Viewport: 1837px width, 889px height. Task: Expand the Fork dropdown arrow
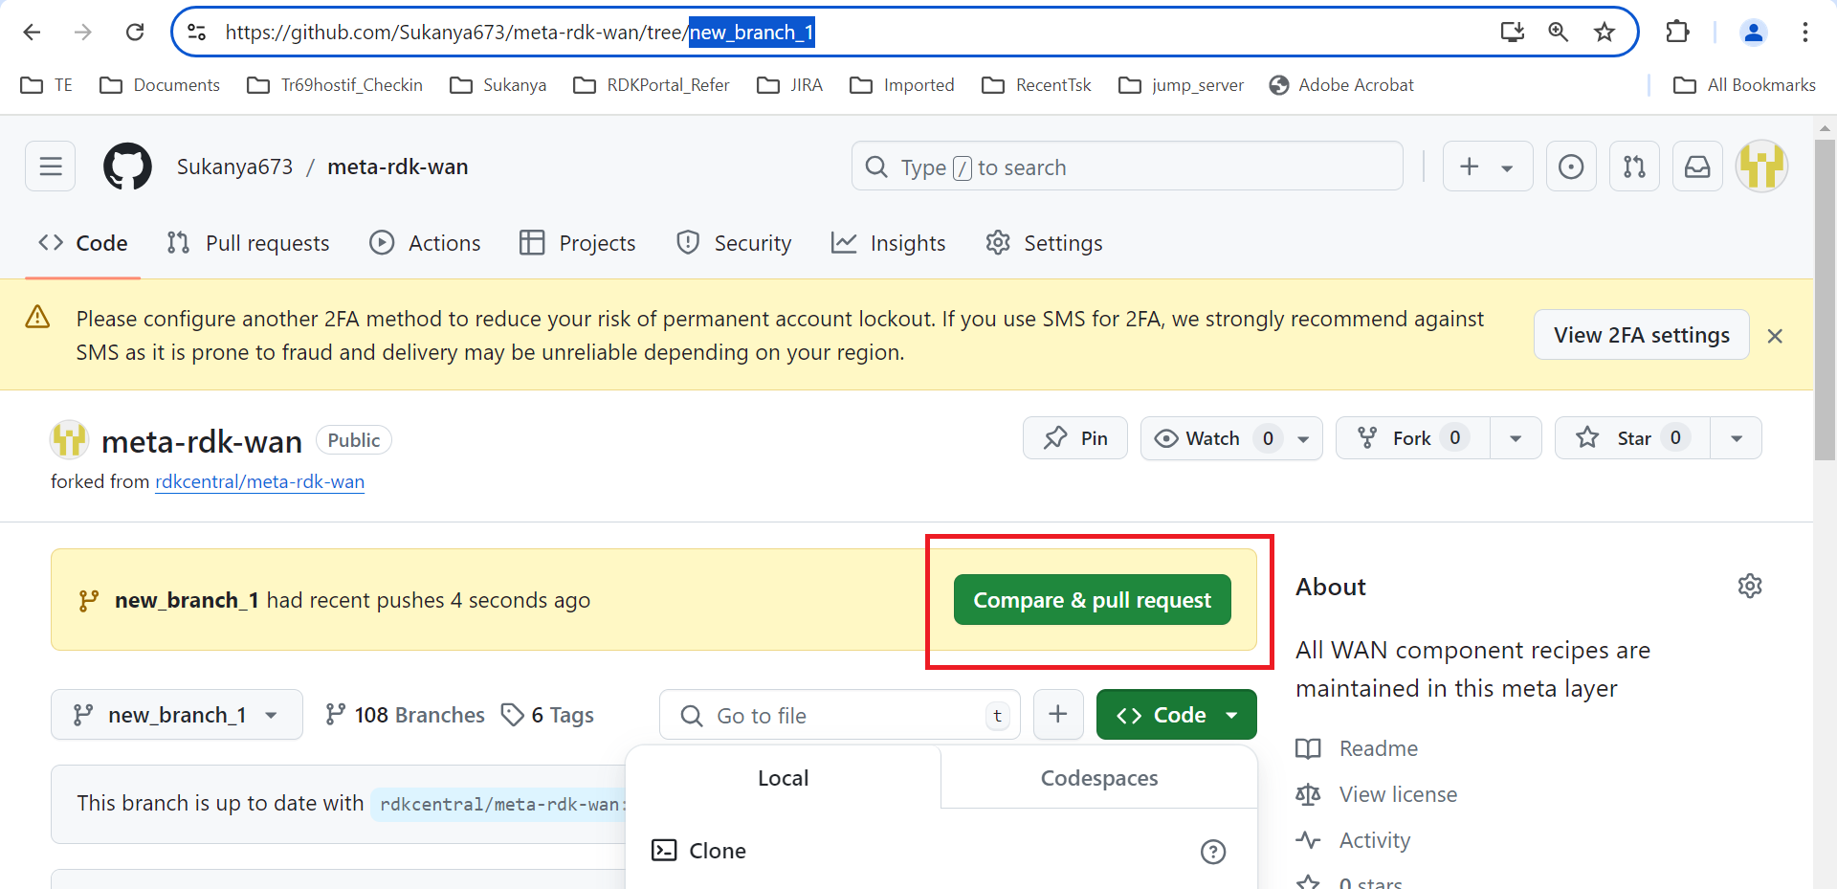coord(1516,438)
